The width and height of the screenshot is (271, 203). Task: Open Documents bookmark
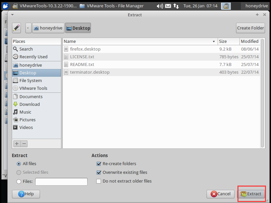pos(37,96)
